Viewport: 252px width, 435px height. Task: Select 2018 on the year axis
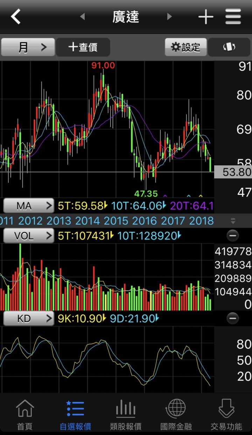tap(201, 221)
